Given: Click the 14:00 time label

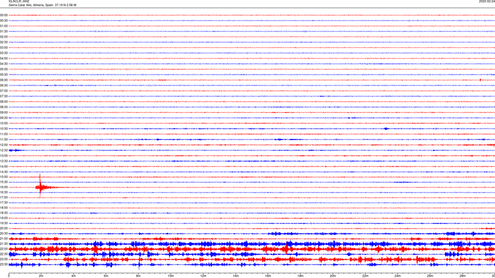Looking at the screenshot, I should (x=4, y=166).
